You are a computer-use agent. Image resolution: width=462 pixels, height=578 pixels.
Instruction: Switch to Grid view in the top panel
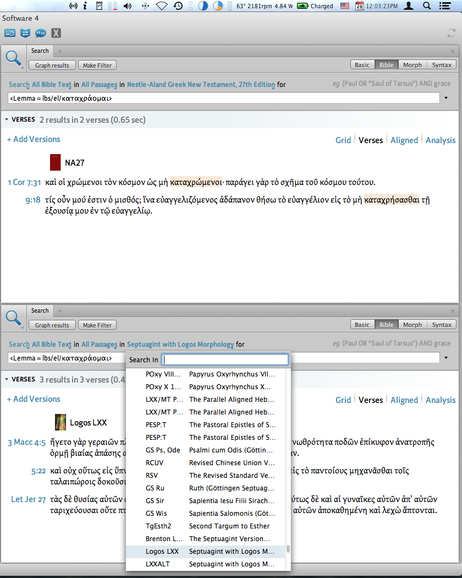coord(343,140)
